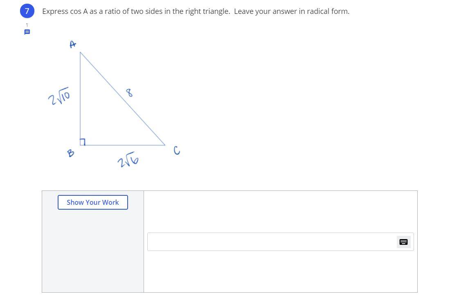Image resolution: width=450 pixels, height=300 pixels.
Task: Click the blue question 7 number badge
Action: coord(27,11)
